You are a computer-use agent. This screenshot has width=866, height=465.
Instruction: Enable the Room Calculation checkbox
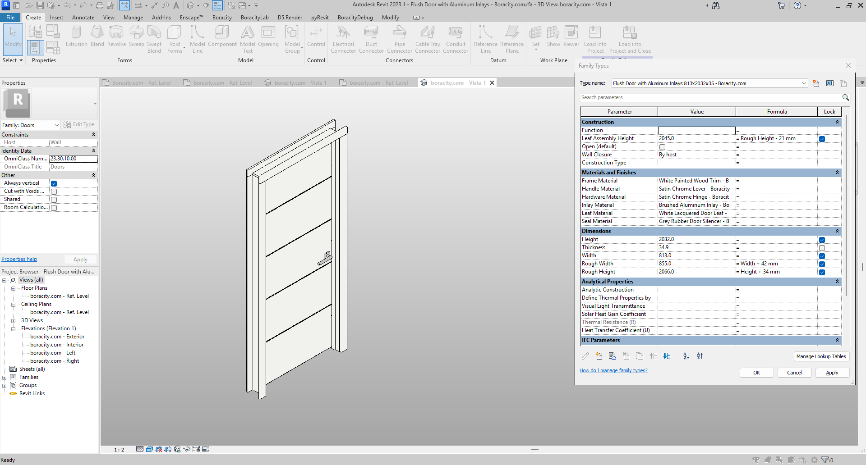54,208
